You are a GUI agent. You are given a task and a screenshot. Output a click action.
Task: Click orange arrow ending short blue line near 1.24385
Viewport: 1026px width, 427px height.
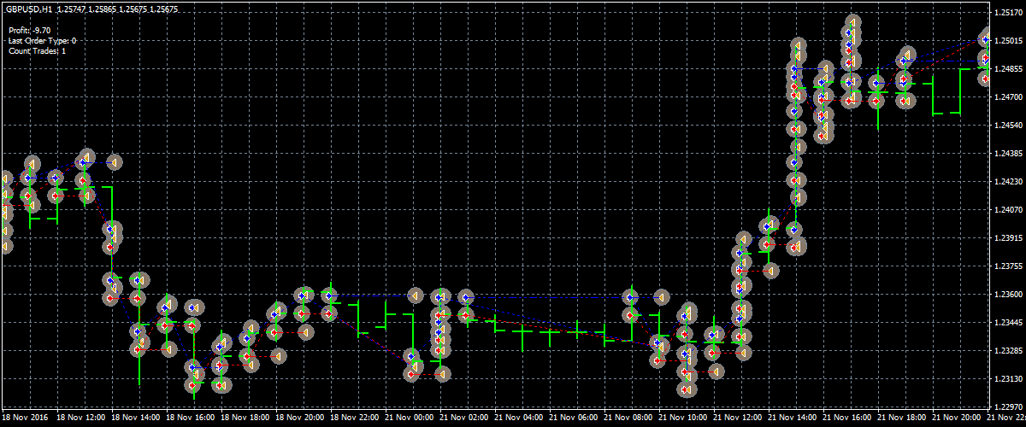tap(114, 161)
